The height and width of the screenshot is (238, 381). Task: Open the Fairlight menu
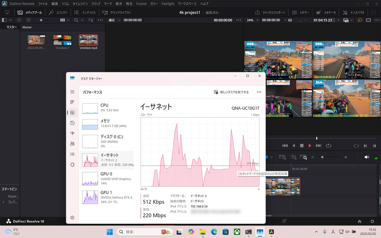[168, 4]
